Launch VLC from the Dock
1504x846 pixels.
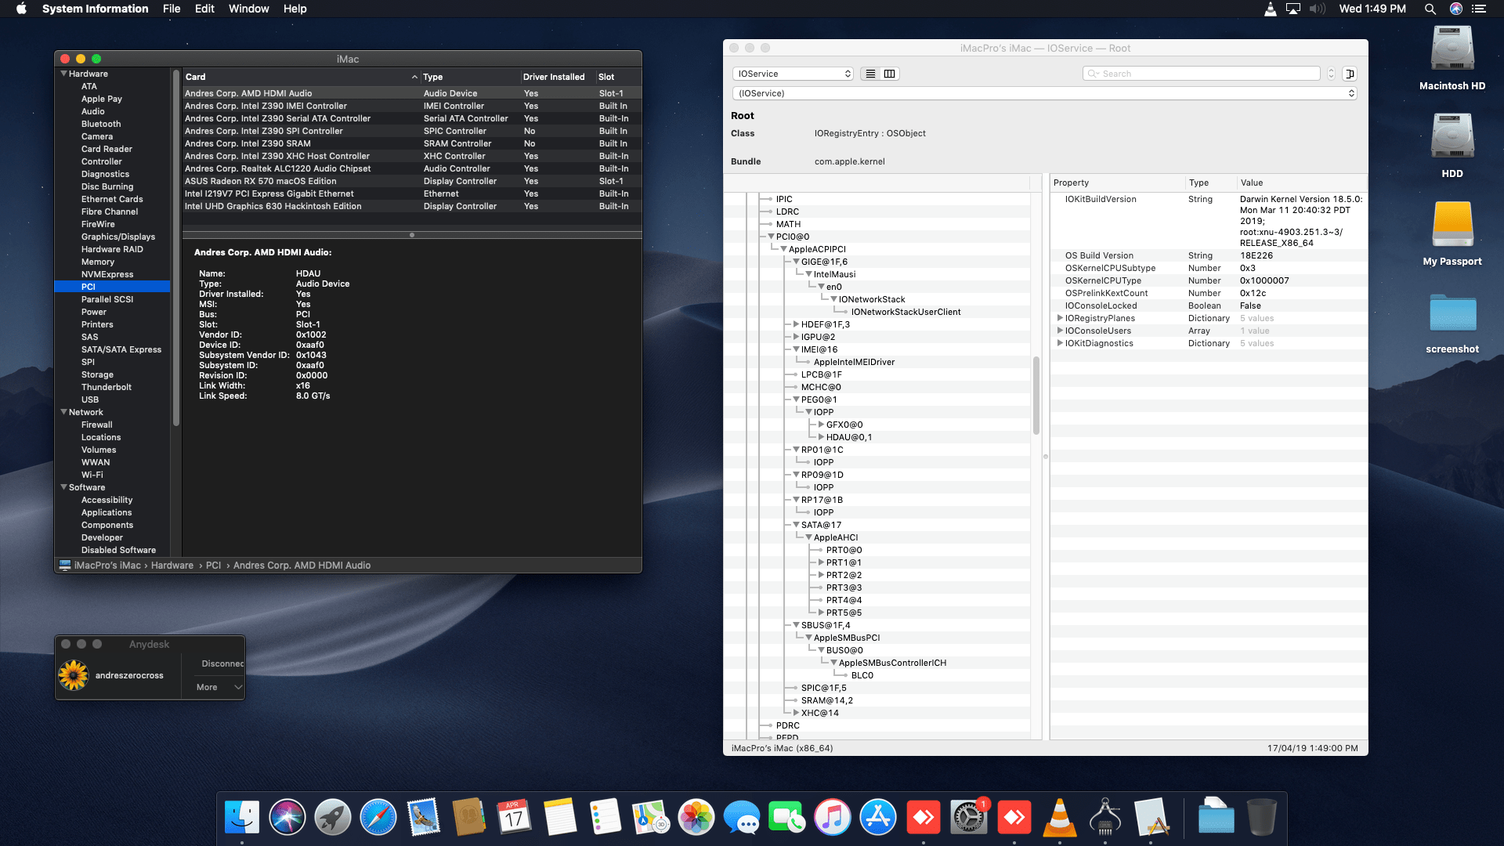pyautogui.click(x=1059, y=818)
